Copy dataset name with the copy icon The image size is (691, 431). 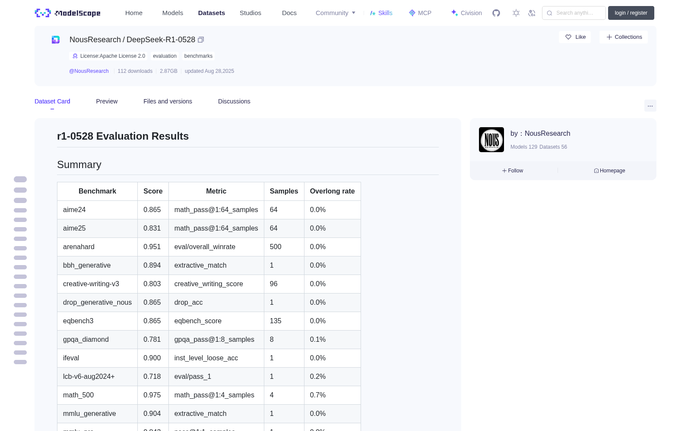(201, 40)
